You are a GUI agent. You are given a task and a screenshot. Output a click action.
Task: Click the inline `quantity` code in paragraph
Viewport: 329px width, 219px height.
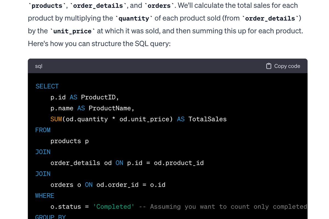[134, 18]
